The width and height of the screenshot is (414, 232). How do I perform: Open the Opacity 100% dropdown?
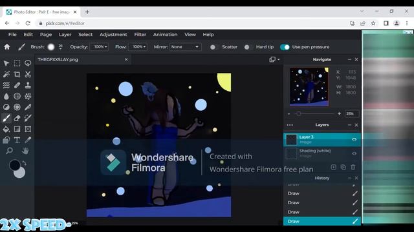[99, 47]
